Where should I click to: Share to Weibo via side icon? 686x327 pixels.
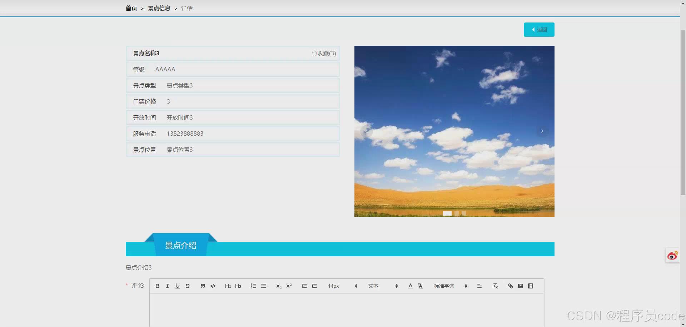pyautogui.click(x=672, y=256)
